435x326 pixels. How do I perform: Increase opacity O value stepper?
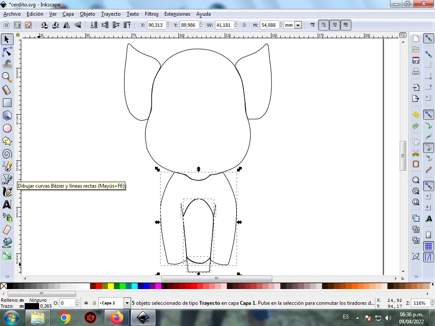77,301
